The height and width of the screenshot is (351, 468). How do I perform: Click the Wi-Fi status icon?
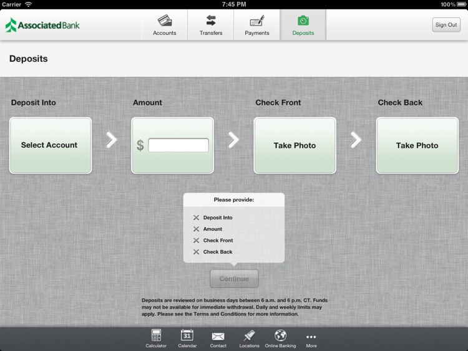point(28,4)
